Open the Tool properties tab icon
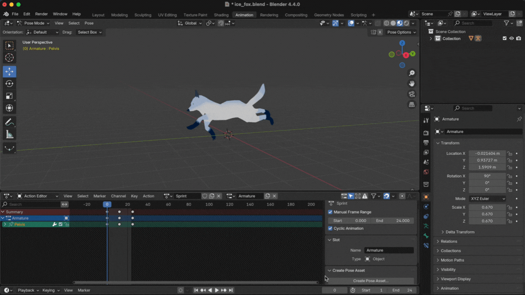The width and height of the screenshot is (525, 295). click(x=426, y=120)
